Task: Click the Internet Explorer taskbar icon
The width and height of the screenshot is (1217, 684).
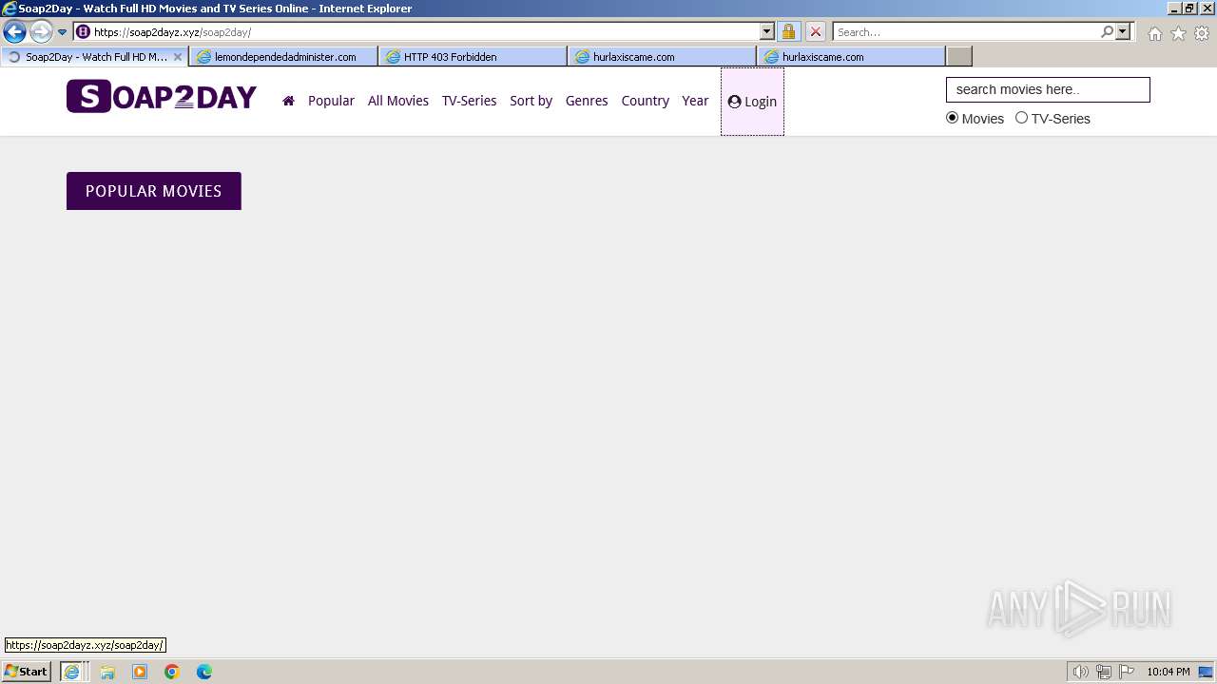Action: pyautogui.click(x=71, y=672)
